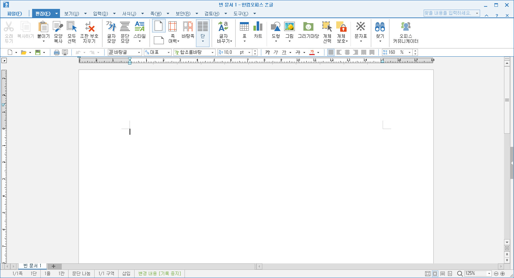Image resolution: width=514 pixels, height=278 pixels.
Task: Click the Object Select (개체 선택) icon
Action: tap(327, 26)
